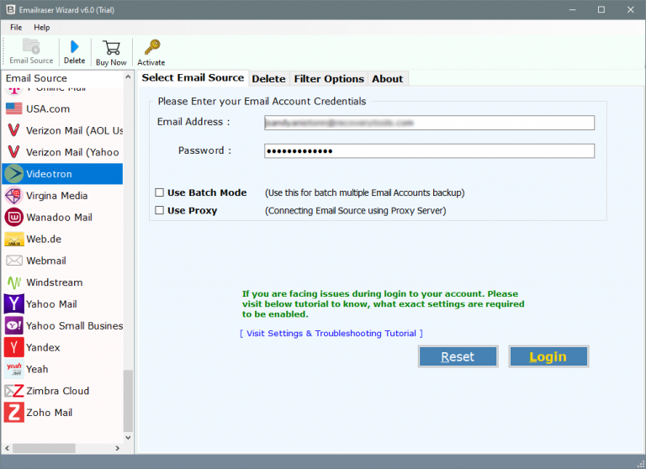This screenshot has height=469, width=646.
Task: Click the Activate key icon
Action: [152, 47]
